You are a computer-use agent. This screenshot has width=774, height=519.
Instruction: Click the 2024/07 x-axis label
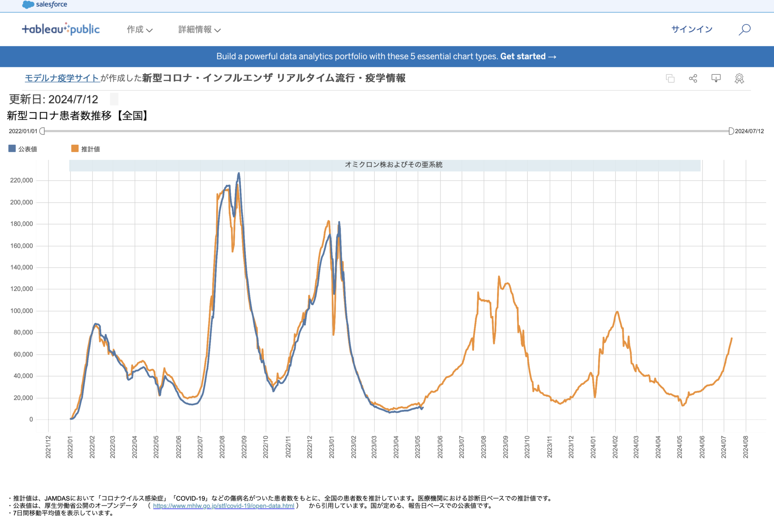[724, 447]
